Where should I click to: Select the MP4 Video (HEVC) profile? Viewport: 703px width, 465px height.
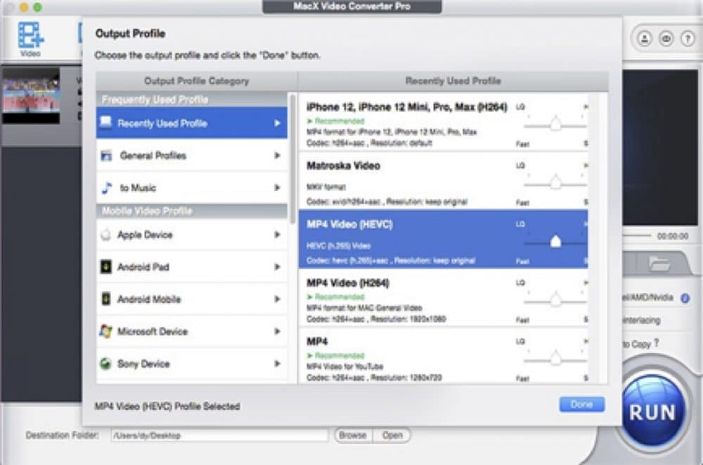[x=443, y=240]
